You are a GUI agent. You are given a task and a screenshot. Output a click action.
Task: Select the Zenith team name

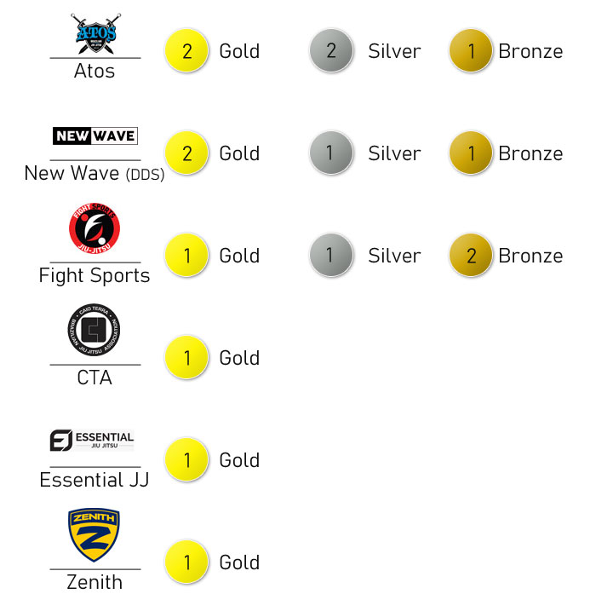[x=95, y=582]
